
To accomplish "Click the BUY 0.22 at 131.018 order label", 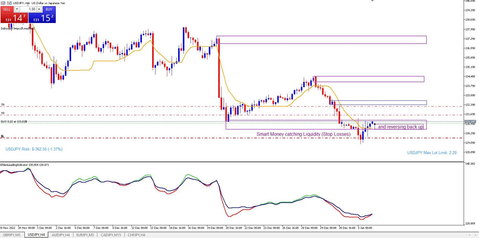I will coord(14,121).
